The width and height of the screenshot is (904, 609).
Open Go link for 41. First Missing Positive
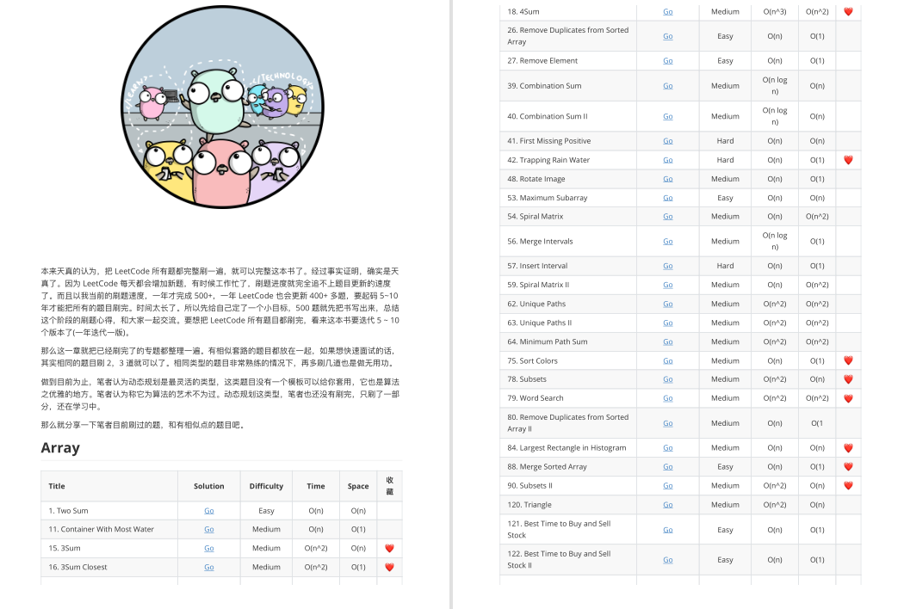tap(667, 140)
